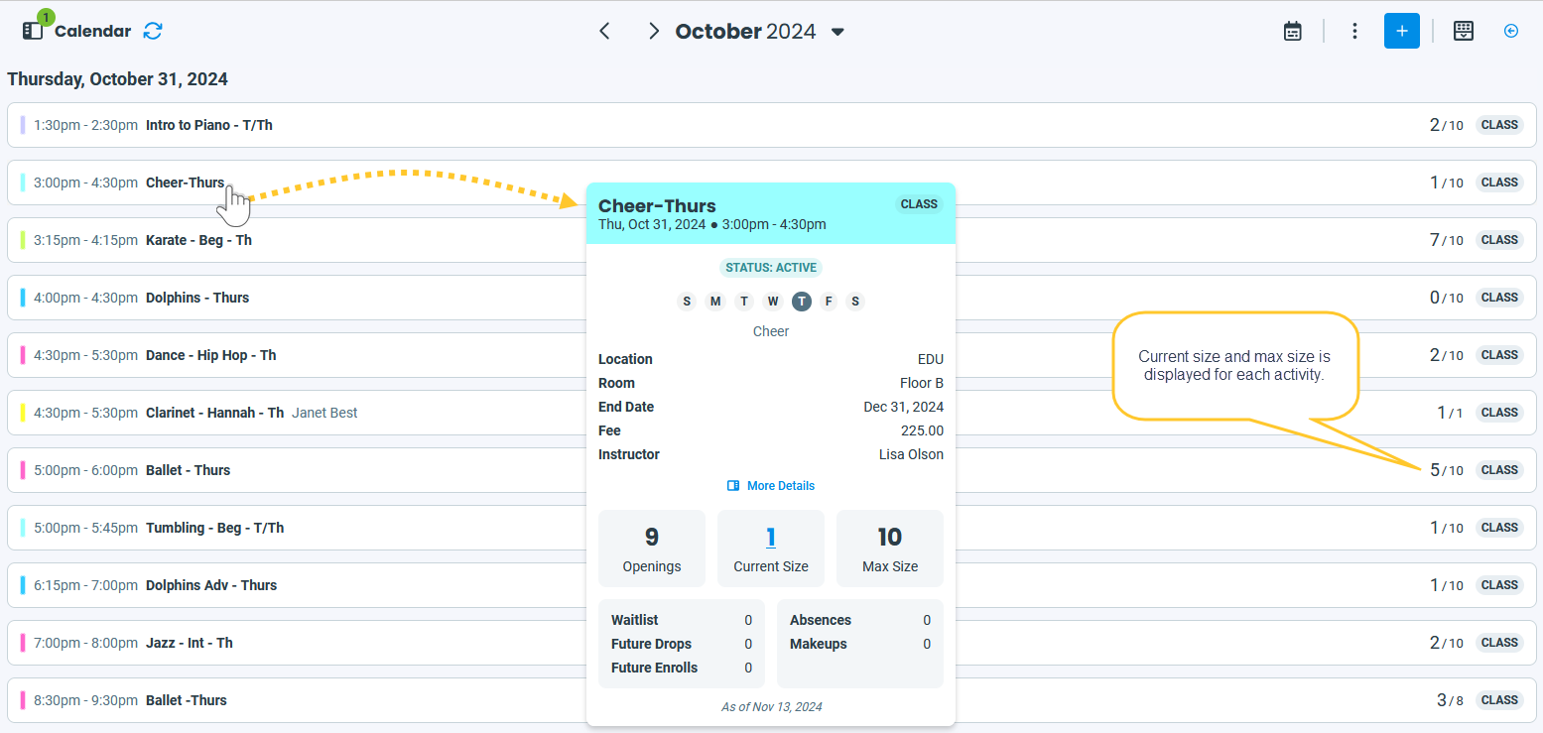Select Sunday day circle in popup
Image resolution: width=1543 pixels, height=733 pixels.
(x=687, y=302)
